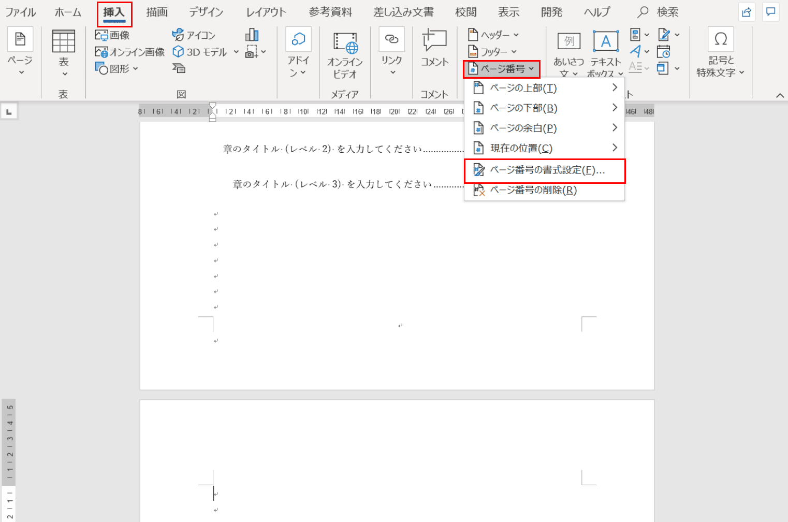Select ページの余白(P) menu entry

[x=545, y=128]
